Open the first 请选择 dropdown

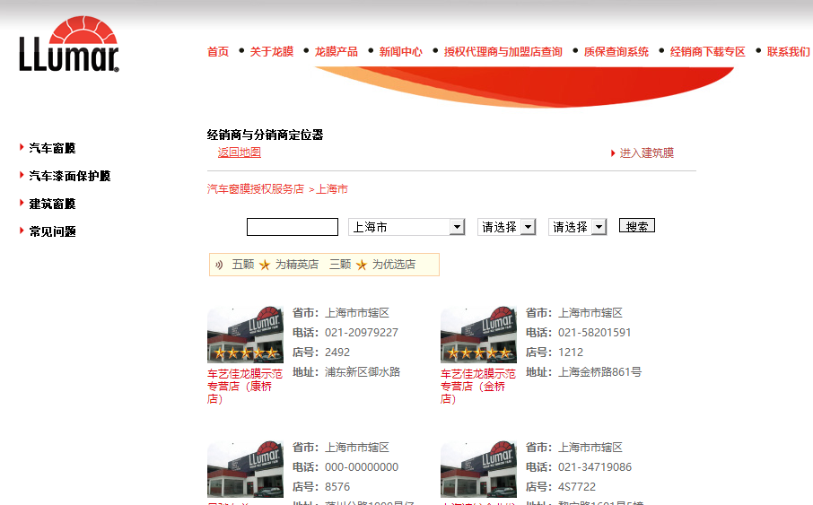coord(506,227)
